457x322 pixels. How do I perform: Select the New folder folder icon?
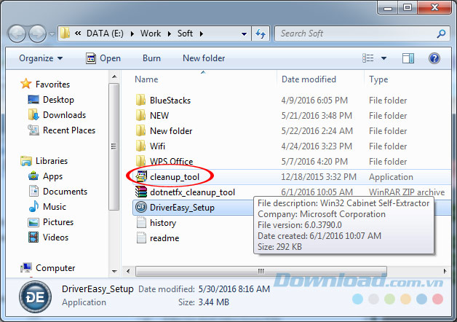tap(140, 130)
